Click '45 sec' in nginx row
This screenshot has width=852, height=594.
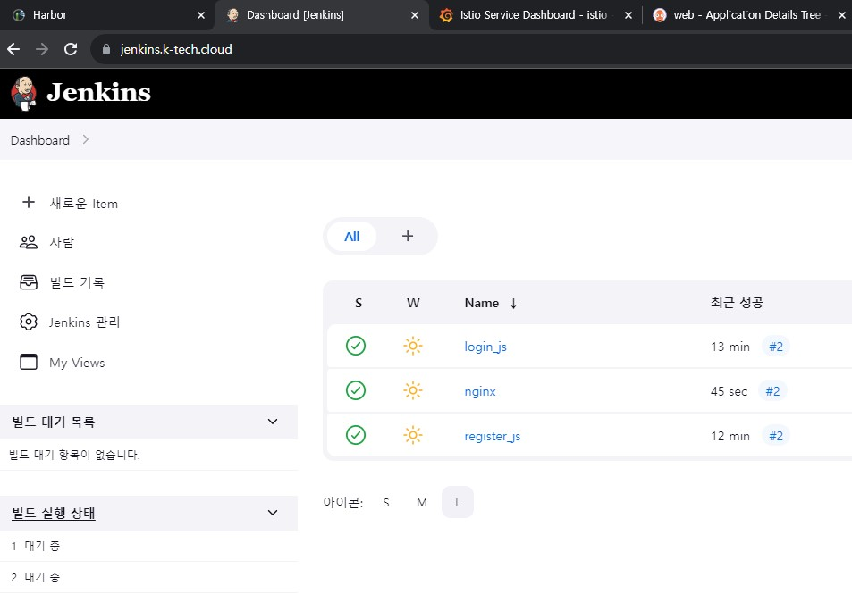coord(728,391)
